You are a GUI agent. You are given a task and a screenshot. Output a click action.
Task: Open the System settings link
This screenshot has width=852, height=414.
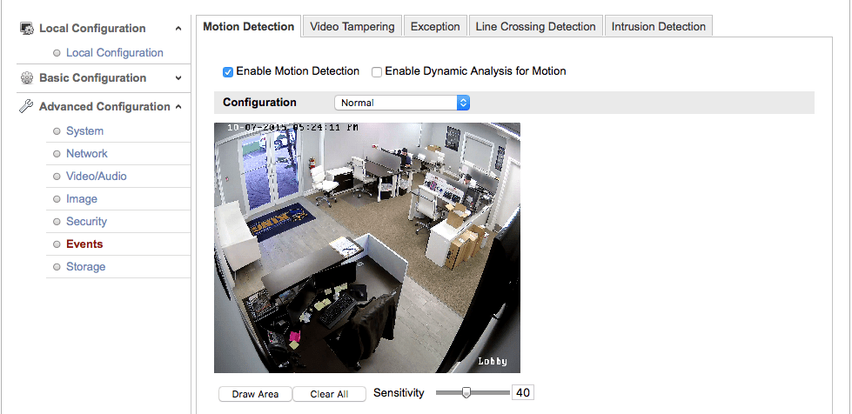click(x=84, y=131)
